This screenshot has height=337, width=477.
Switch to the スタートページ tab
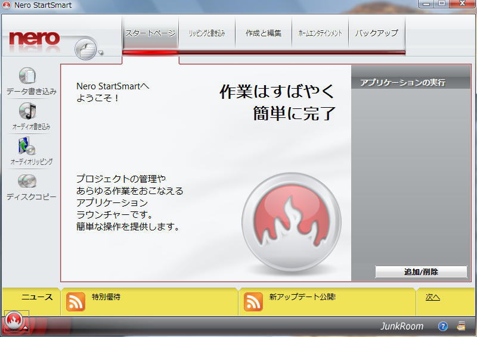pyautogui.click(x=150, y=33)
